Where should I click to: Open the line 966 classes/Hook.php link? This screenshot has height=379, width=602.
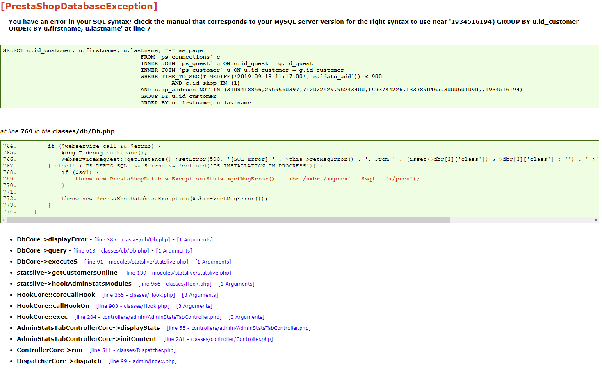click(175, 284)
